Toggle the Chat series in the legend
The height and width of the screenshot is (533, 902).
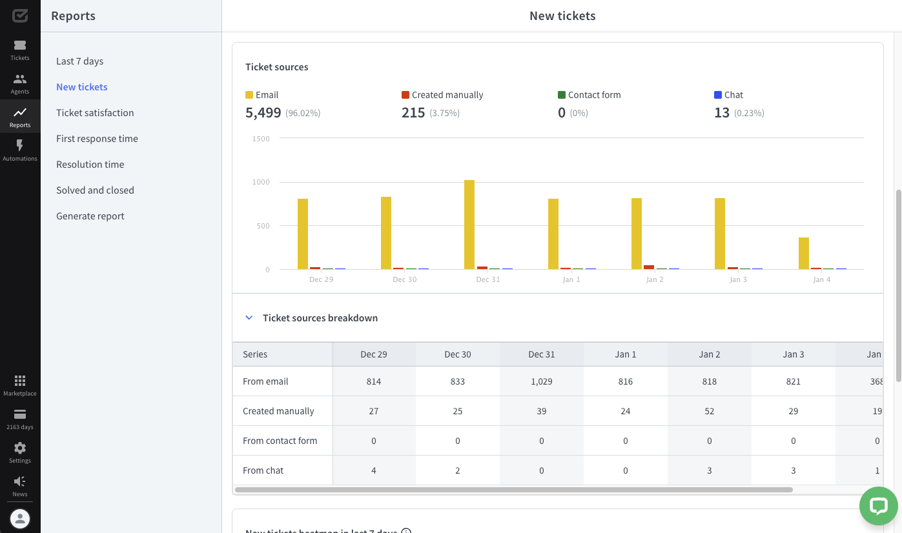pos(728,95)
